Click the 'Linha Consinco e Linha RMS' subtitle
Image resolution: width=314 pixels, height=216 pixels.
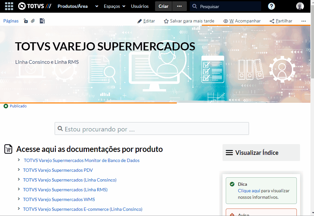[x=47, y=62]
